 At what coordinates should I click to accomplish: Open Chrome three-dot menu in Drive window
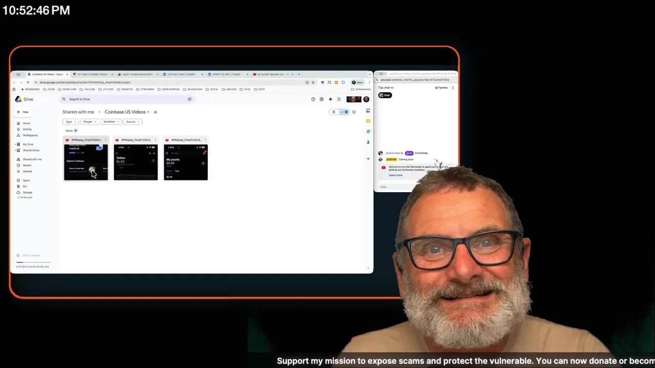[x=369, y=82]
